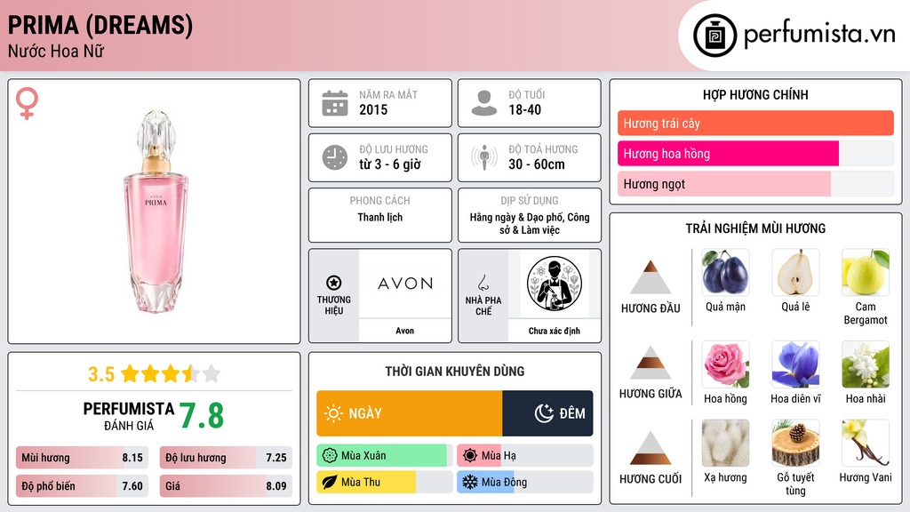
Task: Click the dark Đêm nighttime bar
Action: pyautogui.click(x=547, y=413)
